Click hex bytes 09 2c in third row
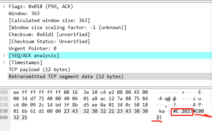The width and height of the screenshot is (212, 131). [x=37, y=105]
